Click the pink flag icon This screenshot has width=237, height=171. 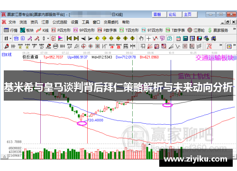(61, 38)
